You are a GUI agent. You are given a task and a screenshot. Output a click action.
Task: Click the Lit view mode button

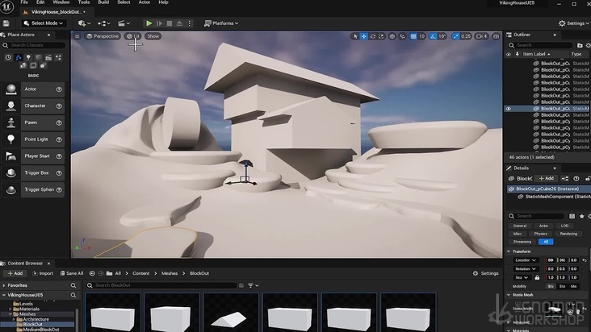click(133, 36)
